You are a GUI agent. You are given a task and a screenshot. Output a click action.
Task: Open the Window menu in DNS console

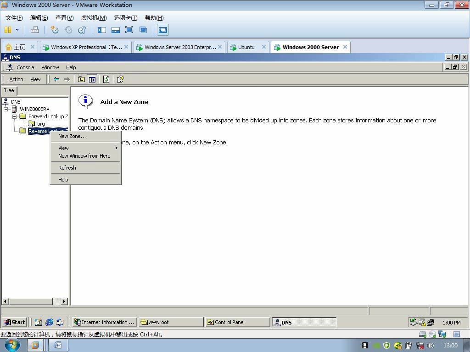pyautogui.click(x=50, y=67)
